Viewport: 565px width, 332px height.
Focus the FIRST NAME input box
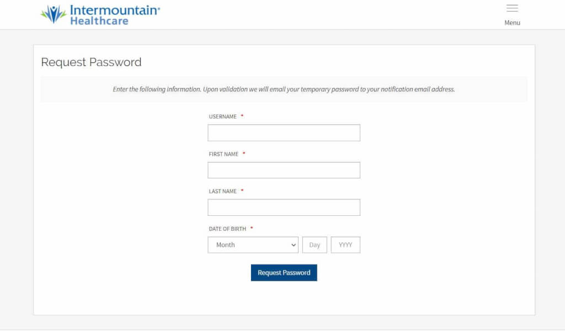[x=284, y=170]
